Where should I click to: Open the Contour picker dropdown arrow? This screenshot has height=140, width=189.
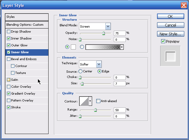point(90,101)
